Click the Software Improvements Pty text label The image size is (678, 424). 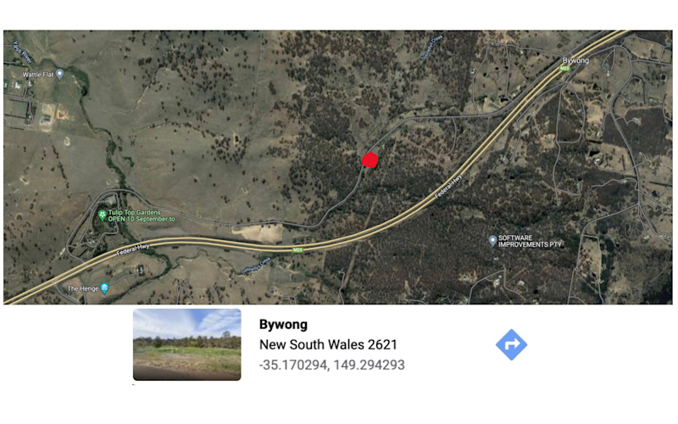tap(529, 241)
